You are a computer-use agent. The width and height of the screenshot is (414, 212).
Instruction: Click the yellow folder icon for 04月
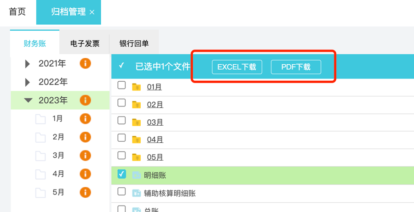pyautogui.click(x=136, y=139)
